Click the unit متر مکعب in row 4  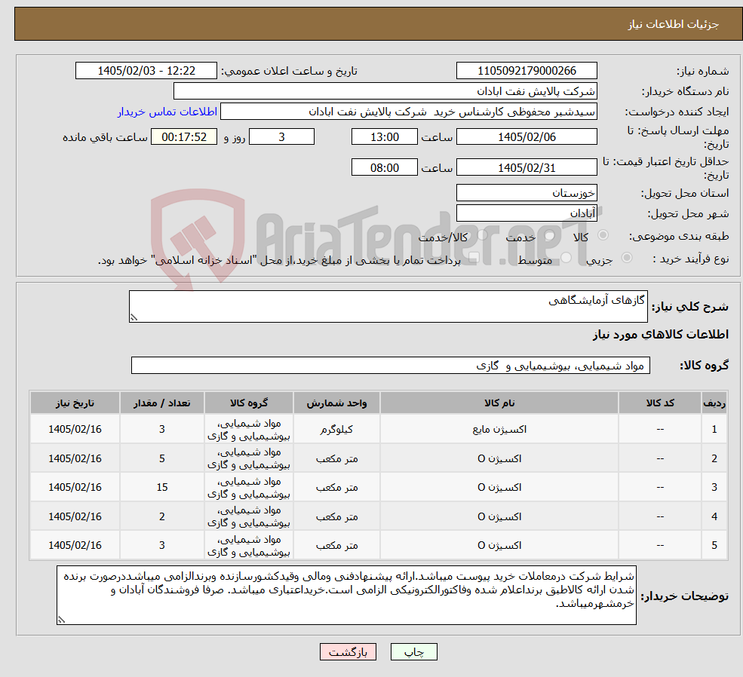coord(336,516)
